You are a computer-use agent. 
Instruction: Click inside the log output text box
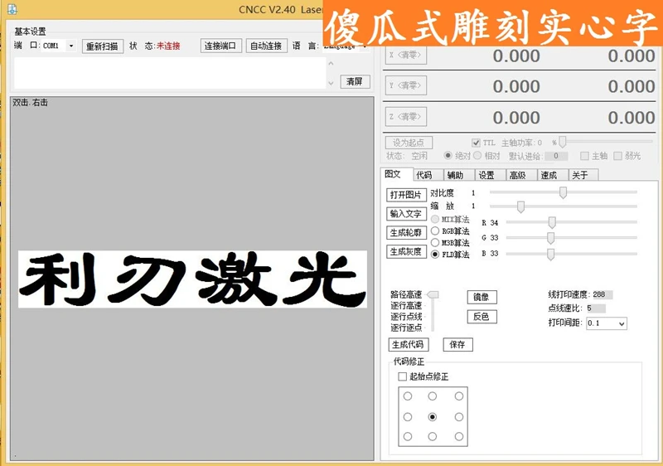170,73
